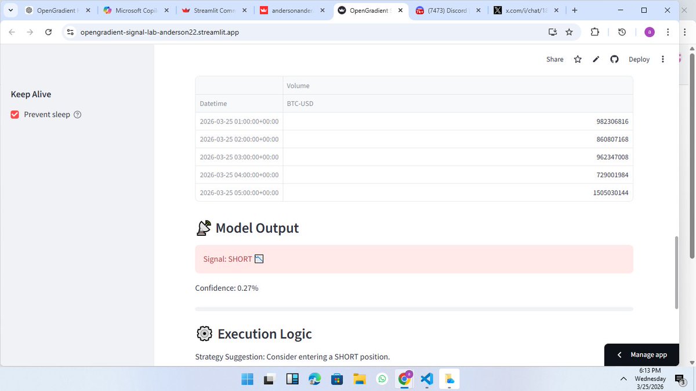This screenshot has width=696, height=391.
Task: Install the app using the address bar icon
Action: [553, 32]
